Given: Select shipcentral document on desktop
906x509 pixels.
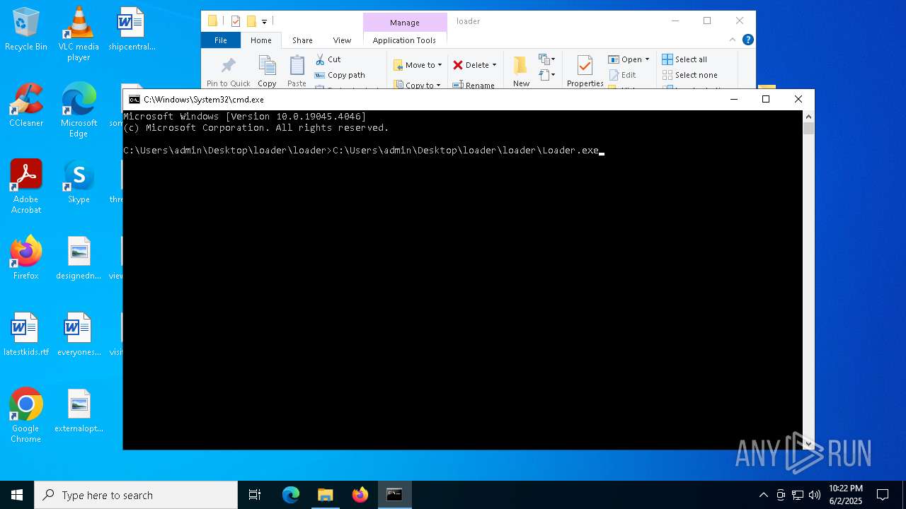Looking at the screenshot, I should pyautogui.click(x=132, y=30).
